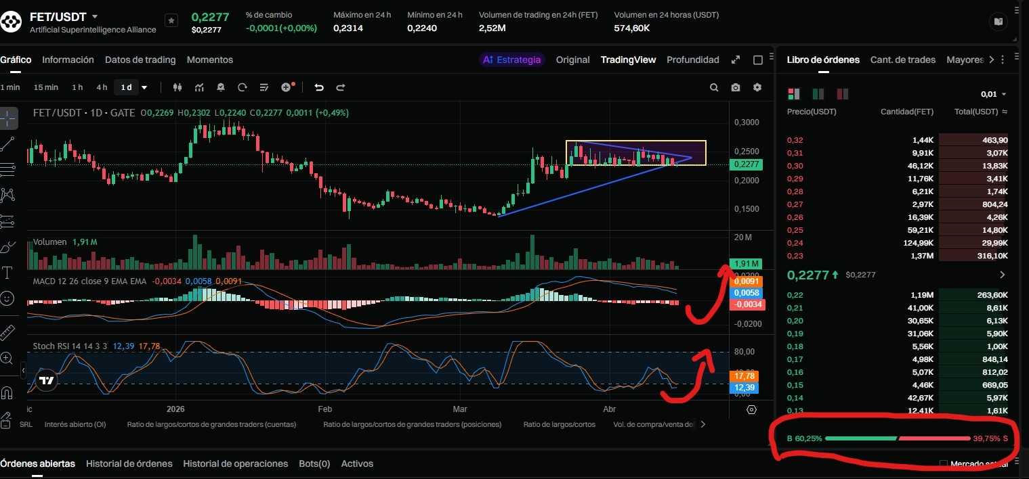Select Interés abierto (OI) indicator
The image size is (1029, 479).
[75, 424]
